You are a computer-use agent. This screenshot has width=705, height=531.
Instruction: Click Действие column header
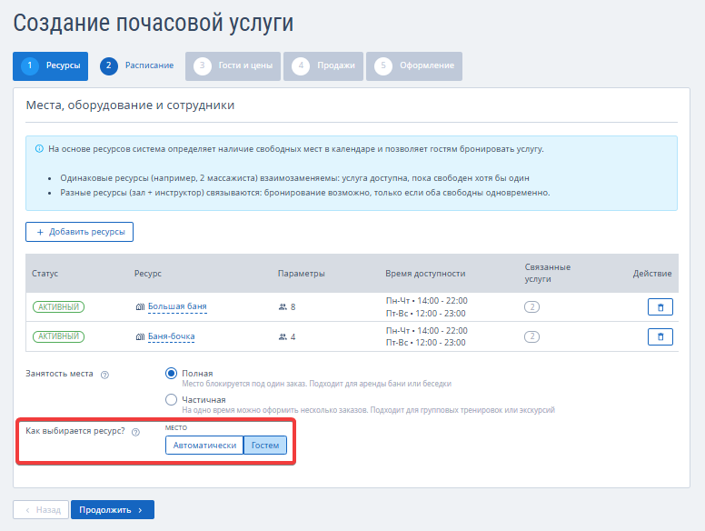click(652, 274)
